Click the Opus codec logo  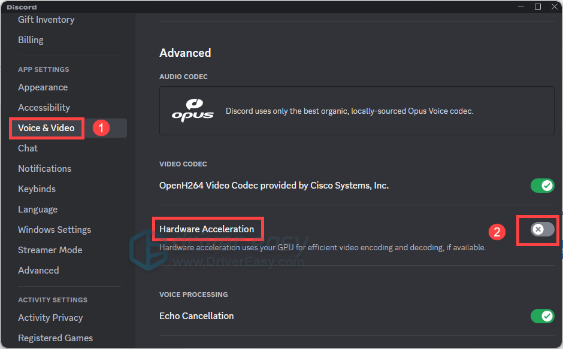pos(193,111)
